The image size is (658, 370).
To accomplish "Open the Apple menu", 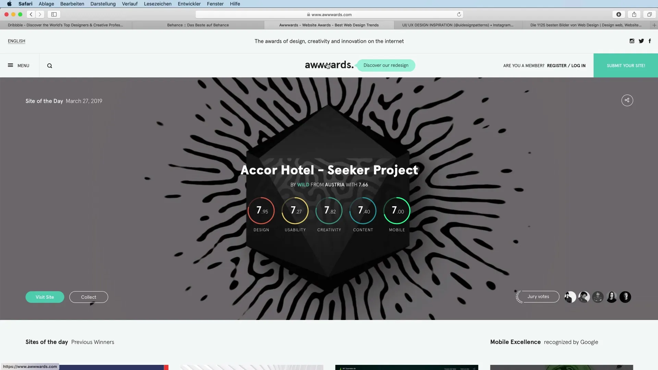I will click(x=9, y=4).
